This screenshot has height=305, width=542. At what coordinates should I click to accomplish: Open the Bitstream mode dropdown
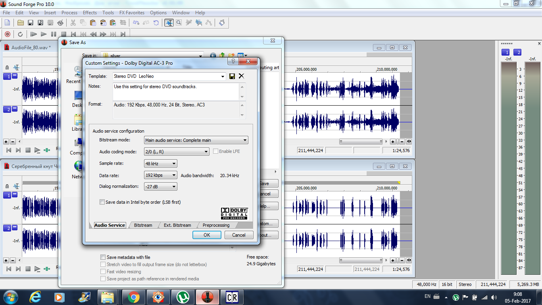pos(245,140)
